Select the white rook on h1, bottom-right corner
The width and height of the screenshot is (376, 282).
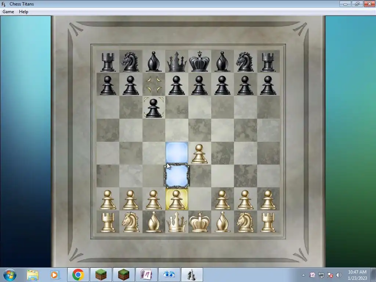click(268, 222)
